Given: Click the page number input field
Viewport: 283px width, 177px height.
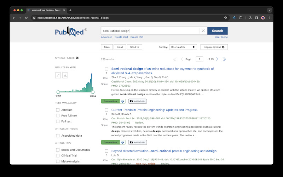Looking at the screenshot, I should pos(200,59).
